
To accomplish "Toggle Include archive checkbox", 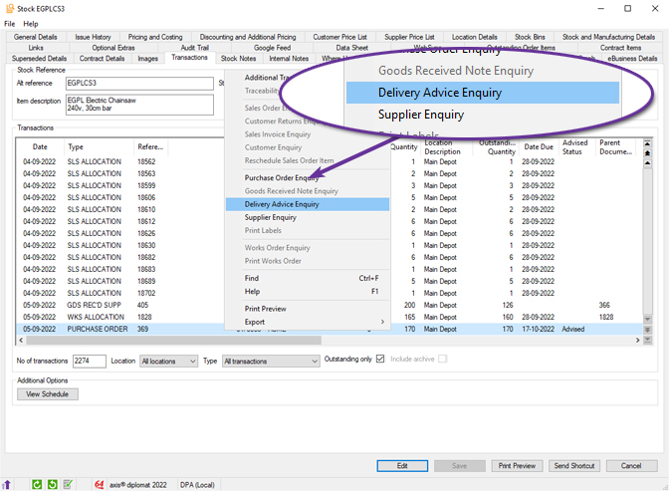I will pyautogui.click(x=442, y=359).
